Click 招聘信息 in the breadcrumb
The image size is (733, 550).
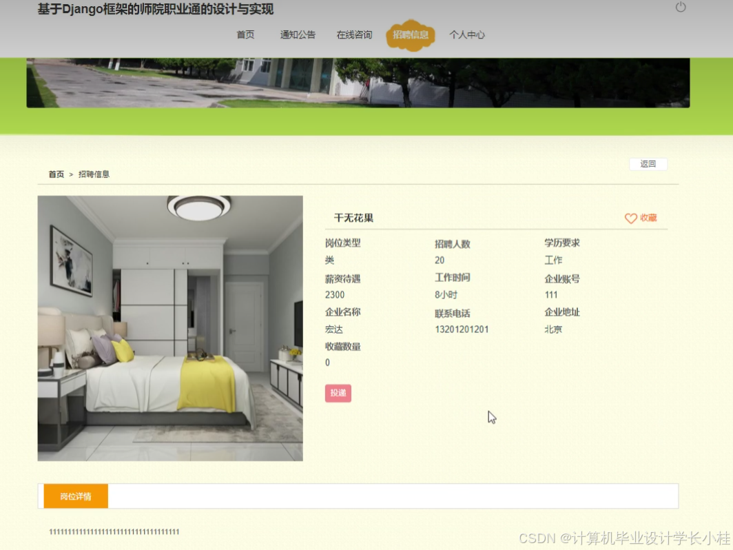tap(94, 174)
